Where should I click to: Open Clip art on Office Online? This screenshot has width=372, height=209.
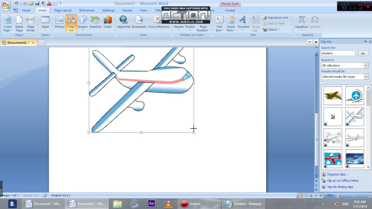point(342,181)
